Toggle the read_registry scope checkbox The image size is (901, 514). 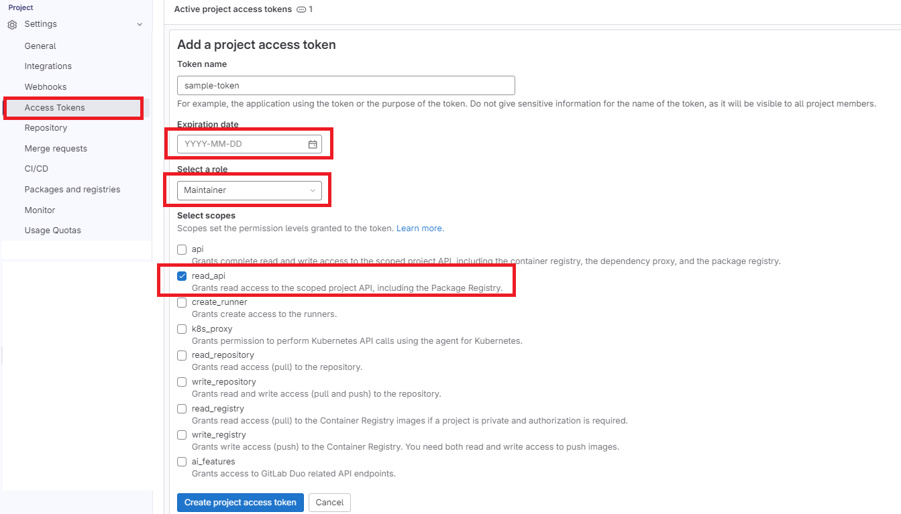point(182,409)
